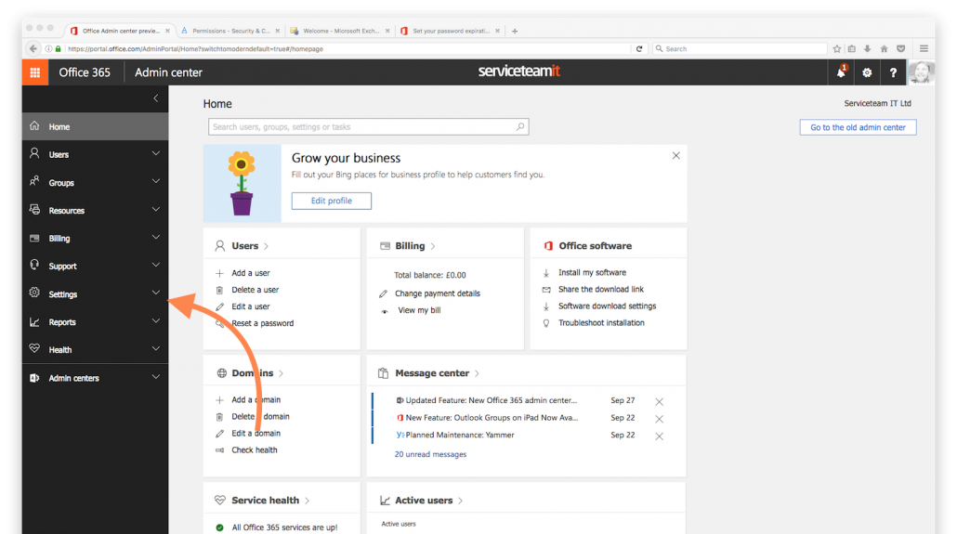Screen dimensions: 957x534
Task: Bookmark this page with star icon
Action: pos(837,49)
